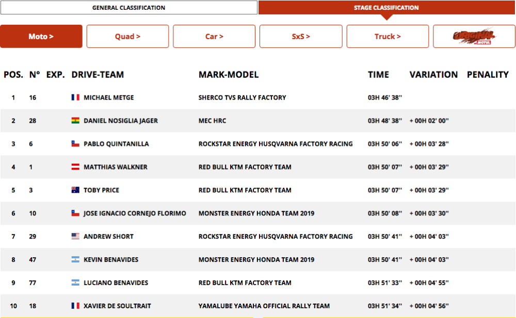Click rider name Jose Ignacio Cornejo Florimo
The height and width of the screenshot is (318, 516).
click(135, 213)
